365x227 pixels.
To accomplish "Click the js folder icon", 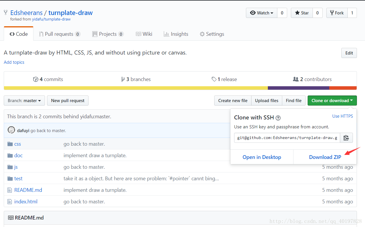I will [10, 167].
